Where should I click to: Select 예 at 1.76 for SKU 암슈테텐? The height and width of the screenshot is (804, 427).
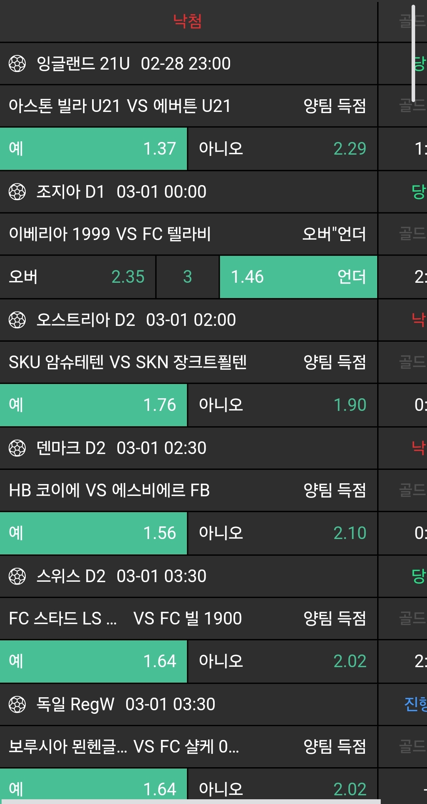(x=93, y=405)
